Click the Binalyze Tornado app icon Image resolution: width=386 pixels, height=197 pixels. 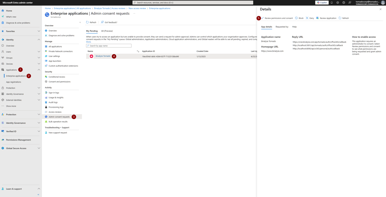[x=91, y=56]
